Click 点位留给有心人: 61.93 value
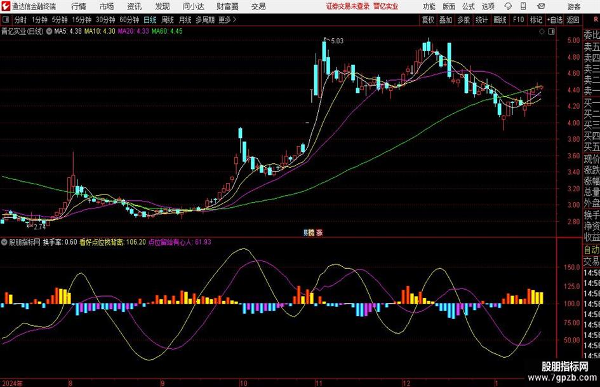The image size is (600, 387). pos(180,241)
